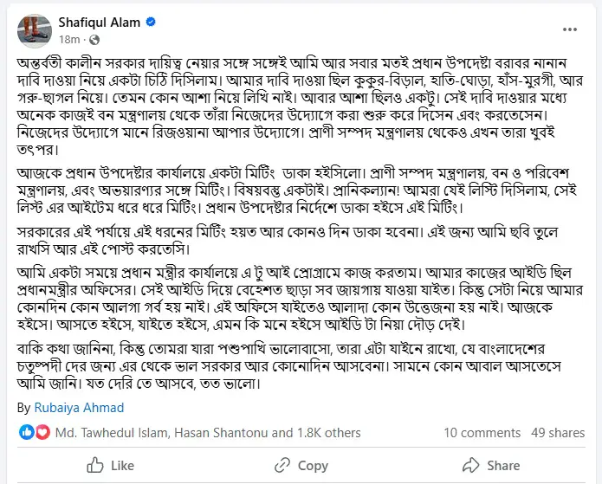View the 49 shares list
Image resolution: width=602 pixels, height=484 pixels.
(x=558, y=433)
